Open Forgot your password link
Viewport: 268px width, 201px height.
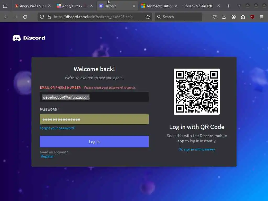tap(58, 128)
